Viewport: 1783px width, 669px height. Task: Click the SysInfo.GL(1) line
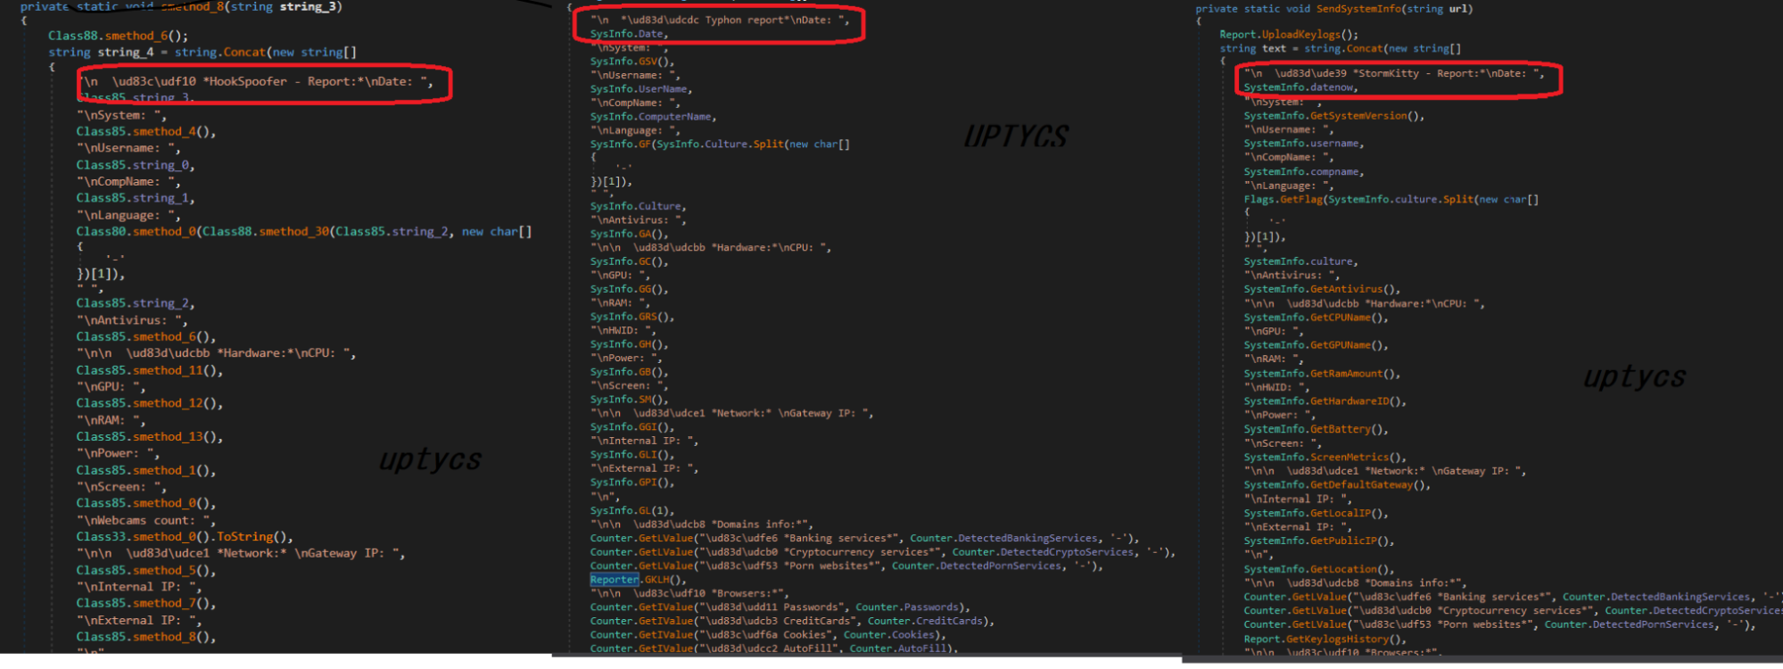coord(632,510)
